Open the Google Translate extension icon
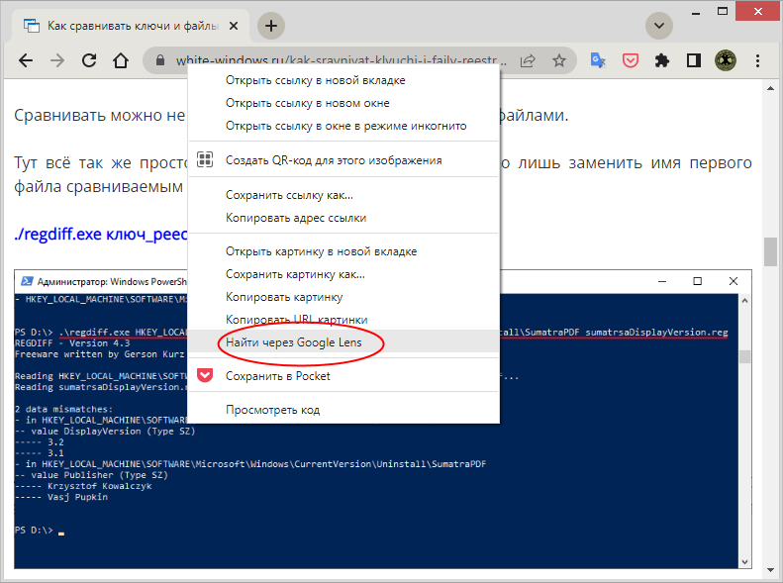Image resolution: width=783 pixels, height=583 pixels. pos(598,61)
